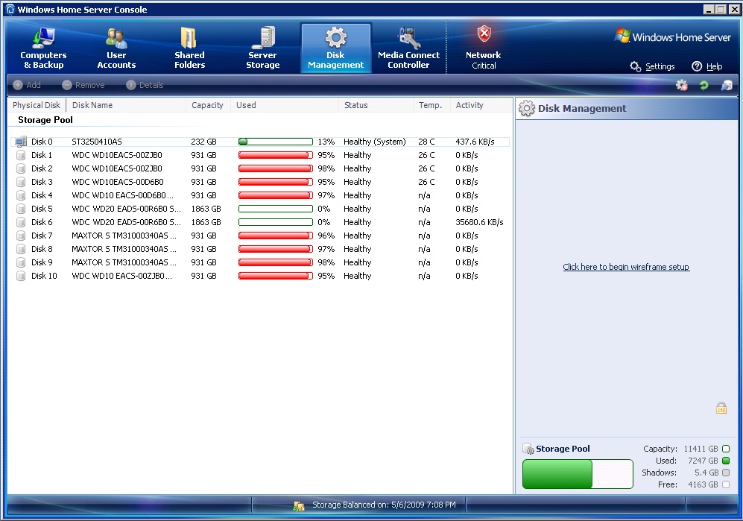Sort the list by the Capacity column
Screen dimensions: 743x521
pyautogui.click(x=207, y=105)
